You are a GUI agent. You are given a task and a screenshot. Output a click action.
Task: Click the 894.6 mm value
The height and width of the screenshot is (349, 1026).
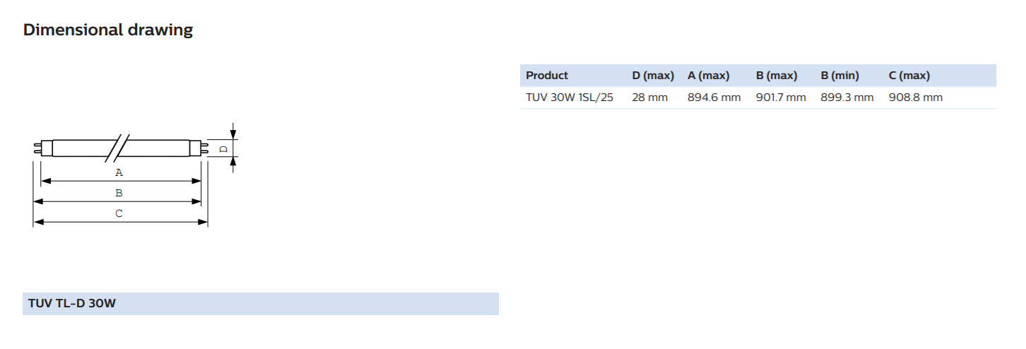pos(714,97)
